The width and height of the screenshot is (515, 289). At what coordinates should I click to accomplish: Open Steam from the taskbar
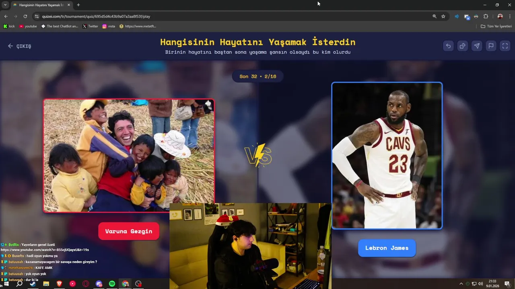(x=33, y=284)
